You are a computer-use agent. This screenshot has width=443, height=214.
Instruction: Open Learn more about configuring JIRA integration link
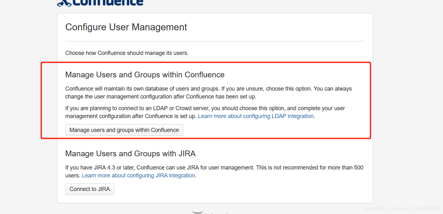click(138, 175)
